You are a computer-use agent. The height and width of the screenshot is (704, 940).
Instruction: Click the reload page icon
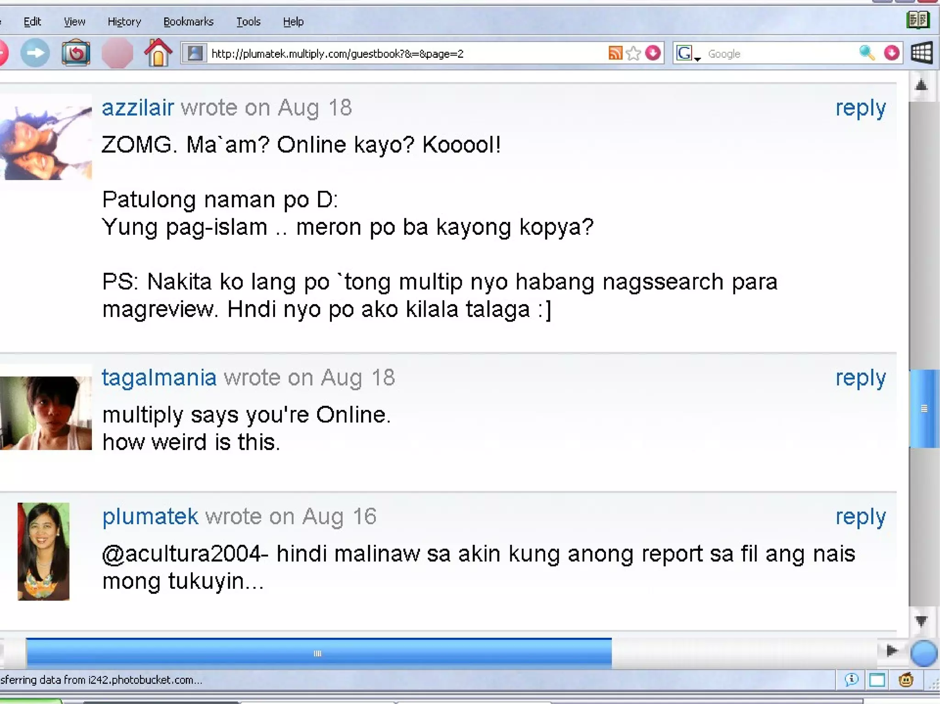coord(76,53)
